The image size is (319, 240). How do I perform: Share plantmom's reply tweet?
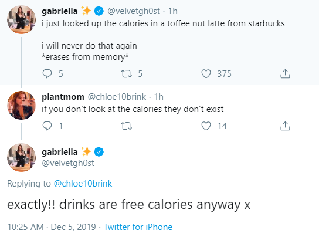(285, 126)
